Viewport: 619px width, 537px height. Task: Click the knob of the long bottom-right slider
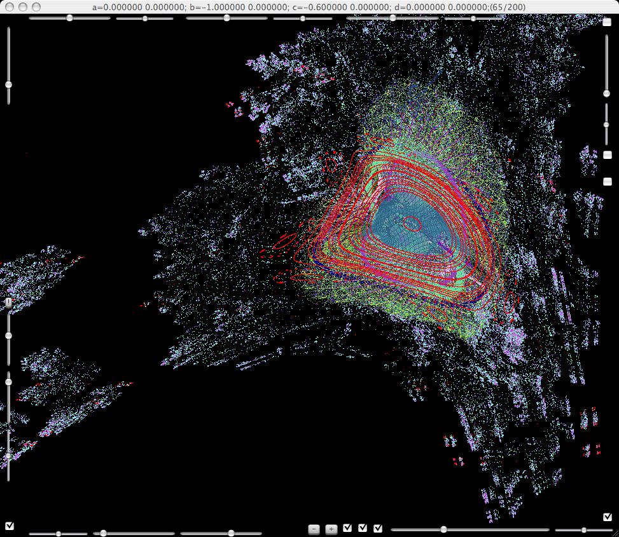coord(443,529)
